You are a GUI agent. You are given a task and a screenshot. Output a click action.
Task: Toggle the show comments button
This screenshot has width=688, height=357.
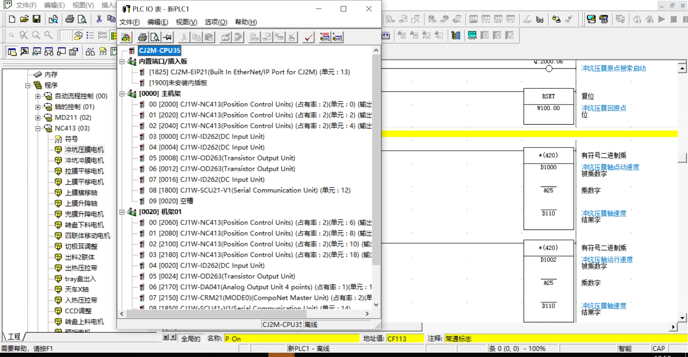[78, 35]
